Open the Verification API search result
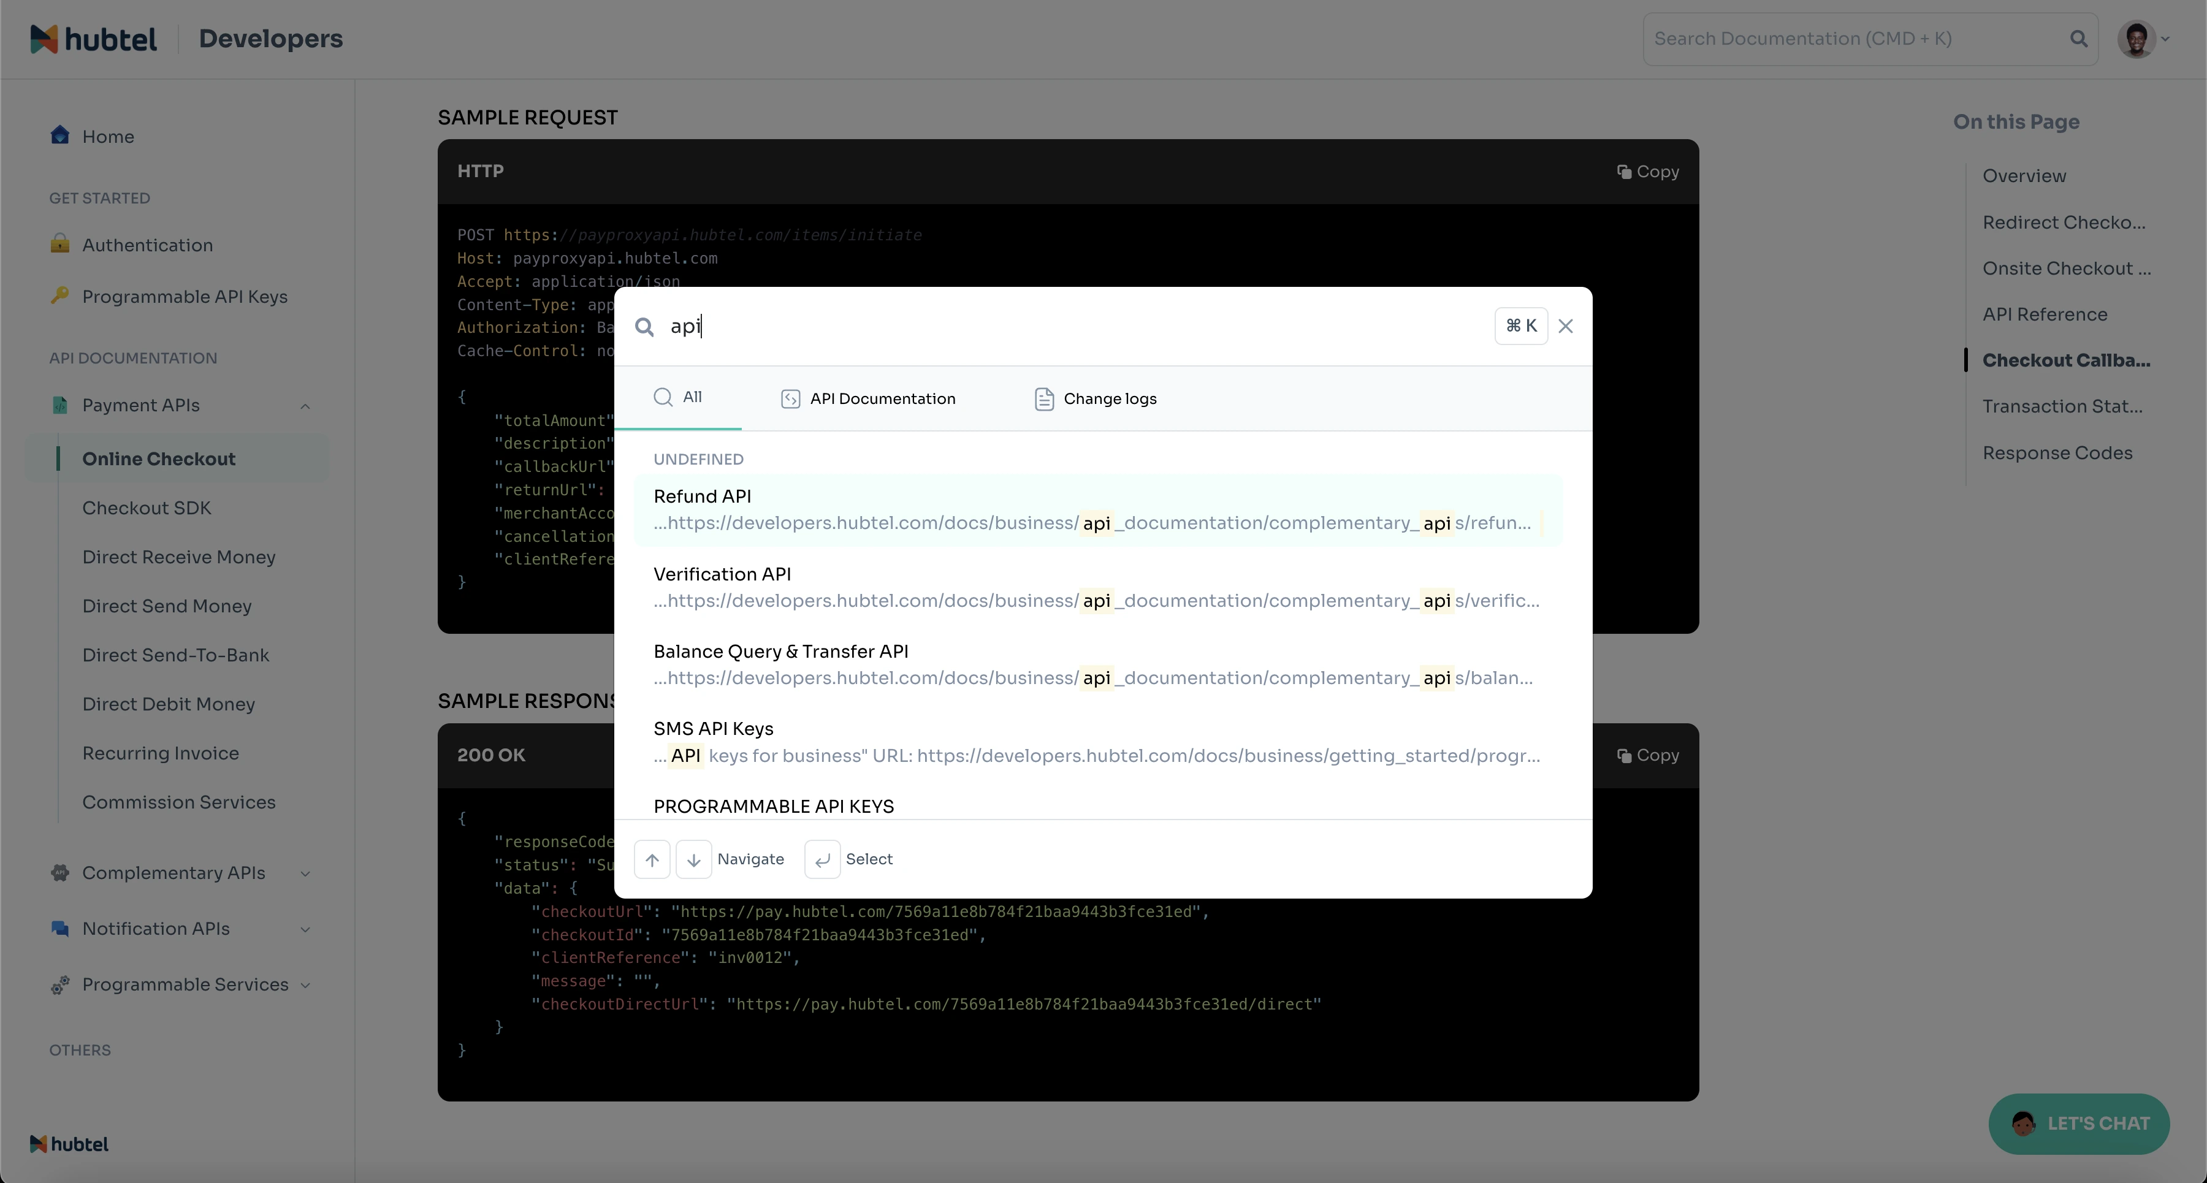 [x=1097, y=588]
